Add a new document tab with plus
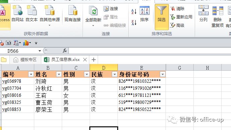This screenshot has width=231, height=130. 94,60
